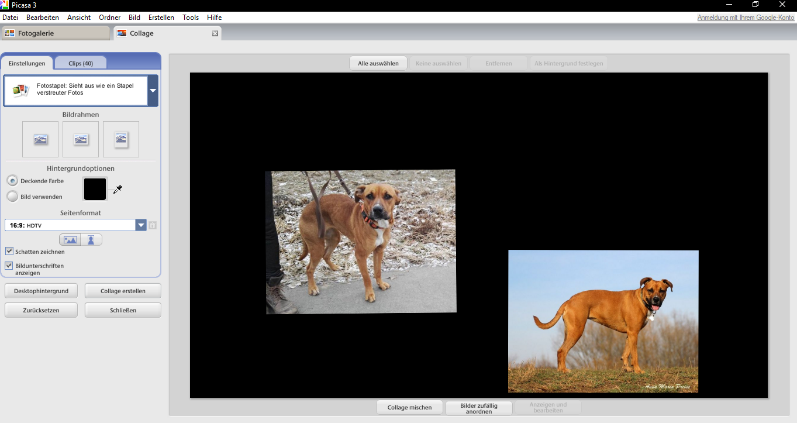Switch page to landscape orientation

pyautogui.click(x=70, y=240)
